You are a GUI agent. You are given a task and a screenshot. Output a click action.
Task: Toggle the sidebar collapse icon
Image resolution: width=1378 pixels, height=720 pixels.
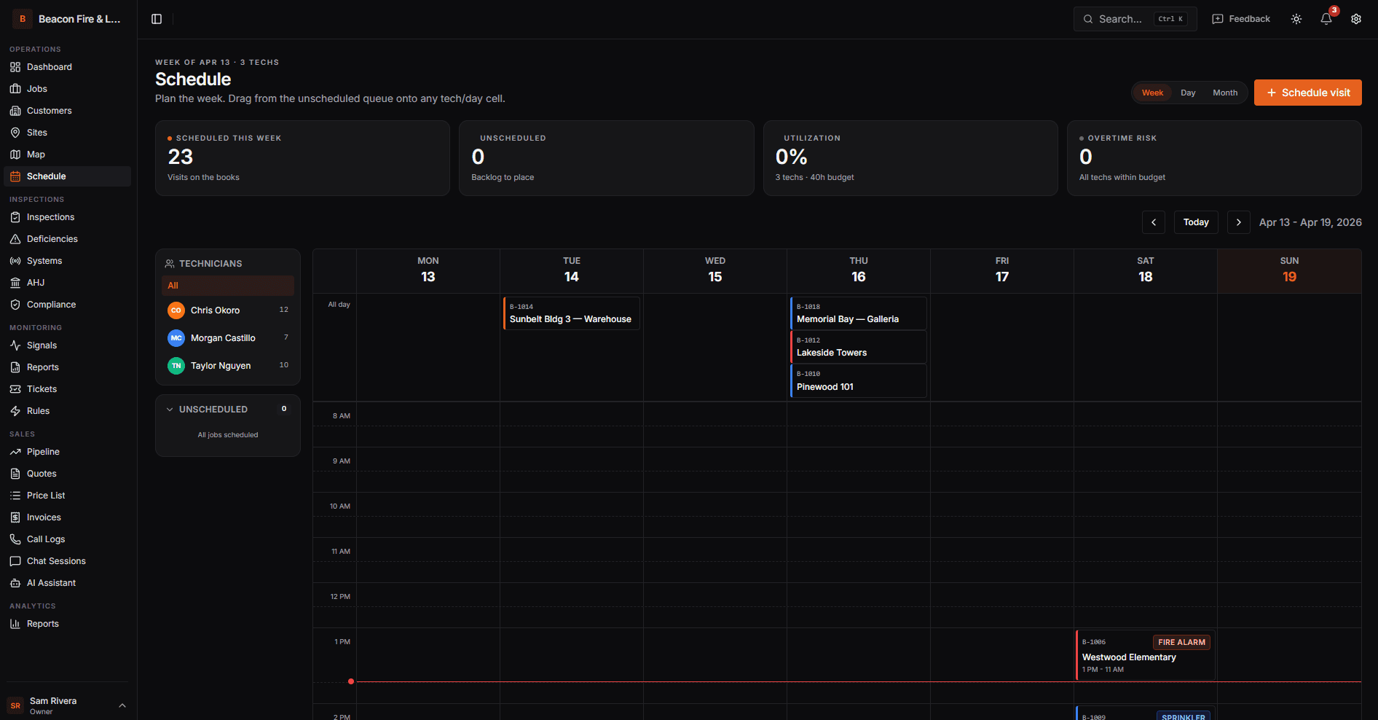pyautogui.click(x=157, y=19)
